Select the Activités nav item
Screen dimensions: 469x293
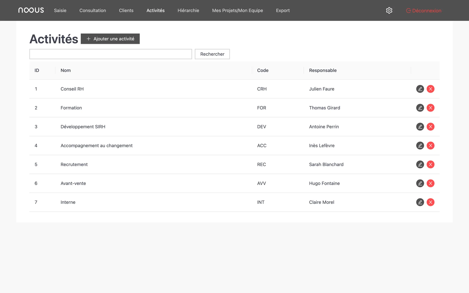(156, 10)
